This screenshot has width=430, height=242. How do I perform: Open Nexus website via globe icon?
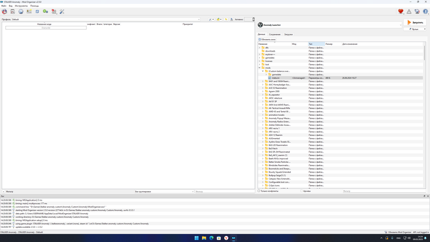[x=21, y=12]
